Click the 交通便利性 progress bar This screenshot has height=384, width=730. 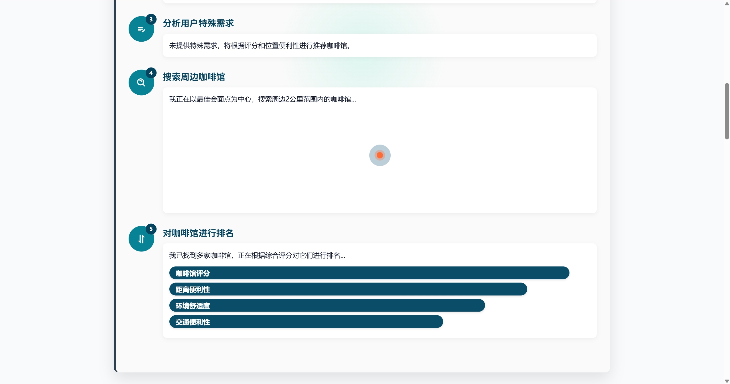(x=306, y=322)
